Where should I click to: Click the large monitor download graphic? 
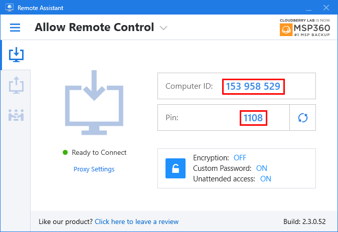point(94,103)
